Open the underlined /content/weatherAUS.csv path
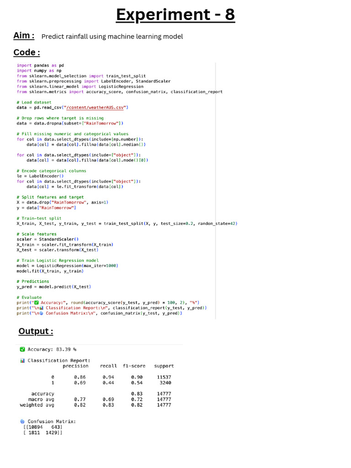This screenshot has width=351, height=468. [95, 107]
